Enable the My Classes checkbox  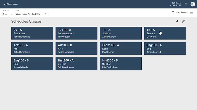pos(173,13)
